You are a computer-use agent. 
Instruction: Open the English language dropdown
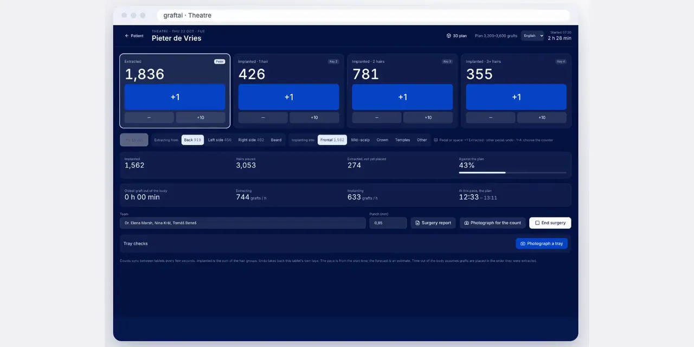[532, 36]
